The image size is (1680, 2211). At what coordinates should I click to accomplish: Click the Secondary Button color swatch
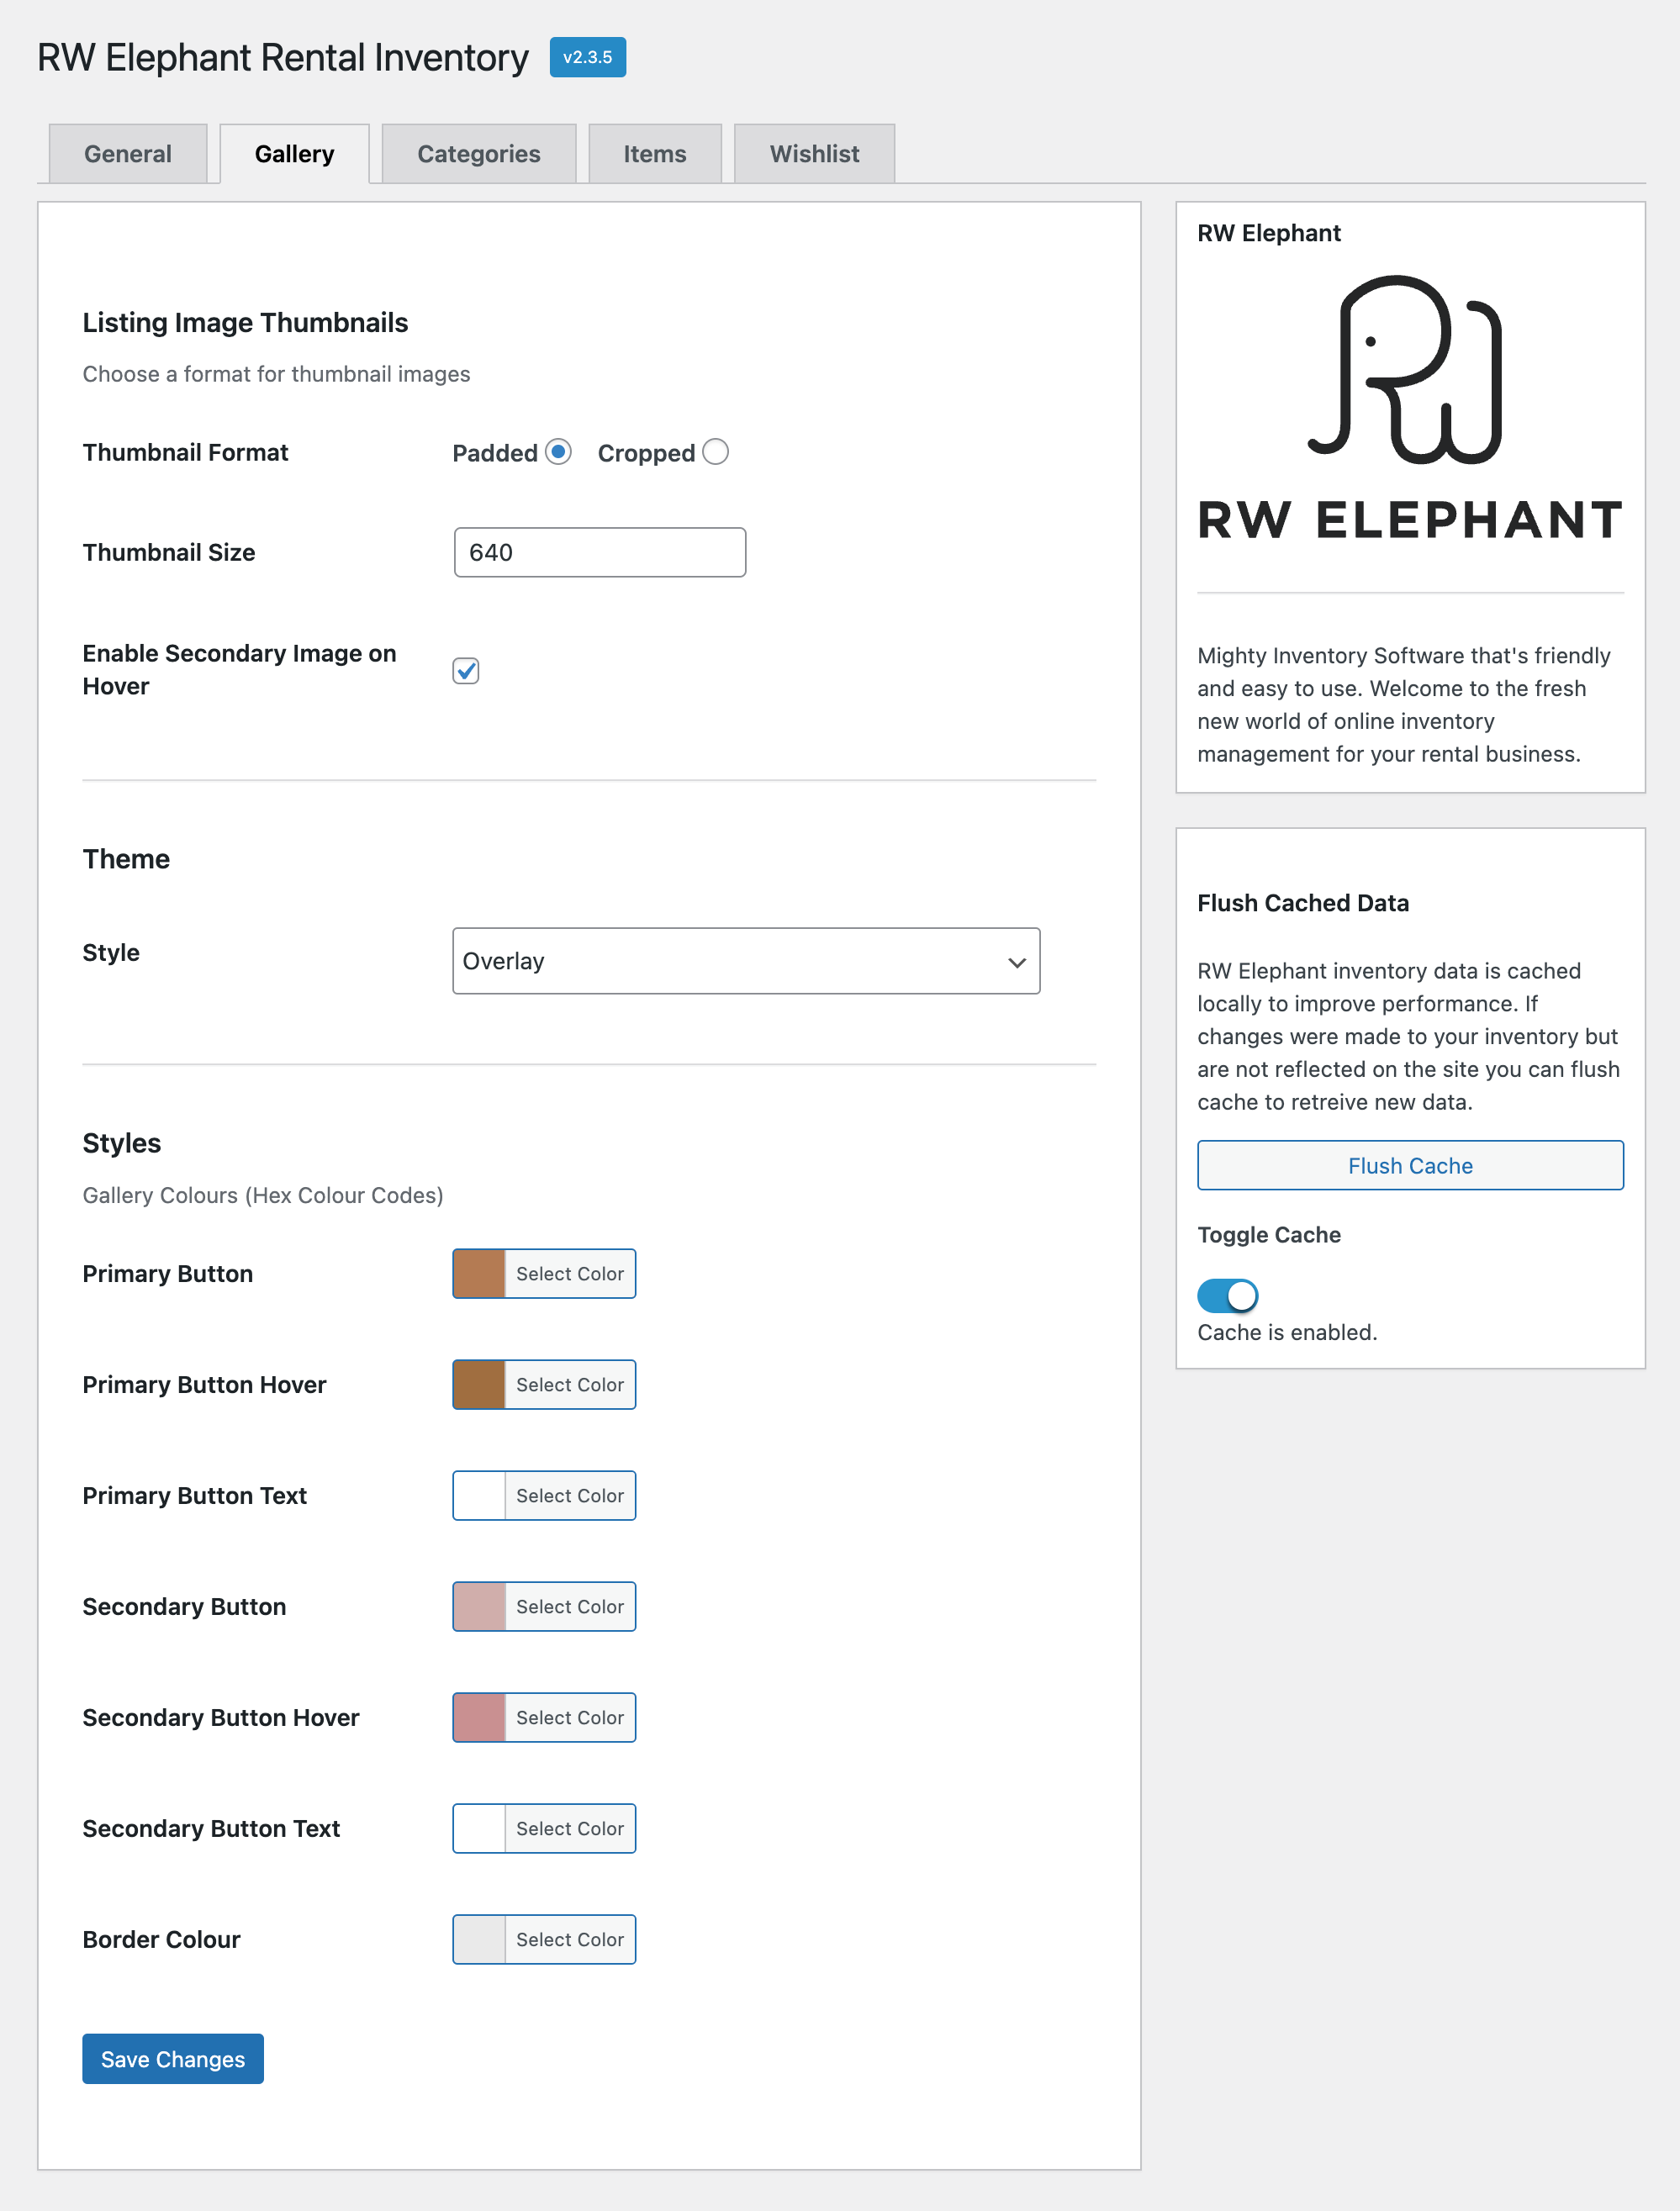tap(479, 1607)
